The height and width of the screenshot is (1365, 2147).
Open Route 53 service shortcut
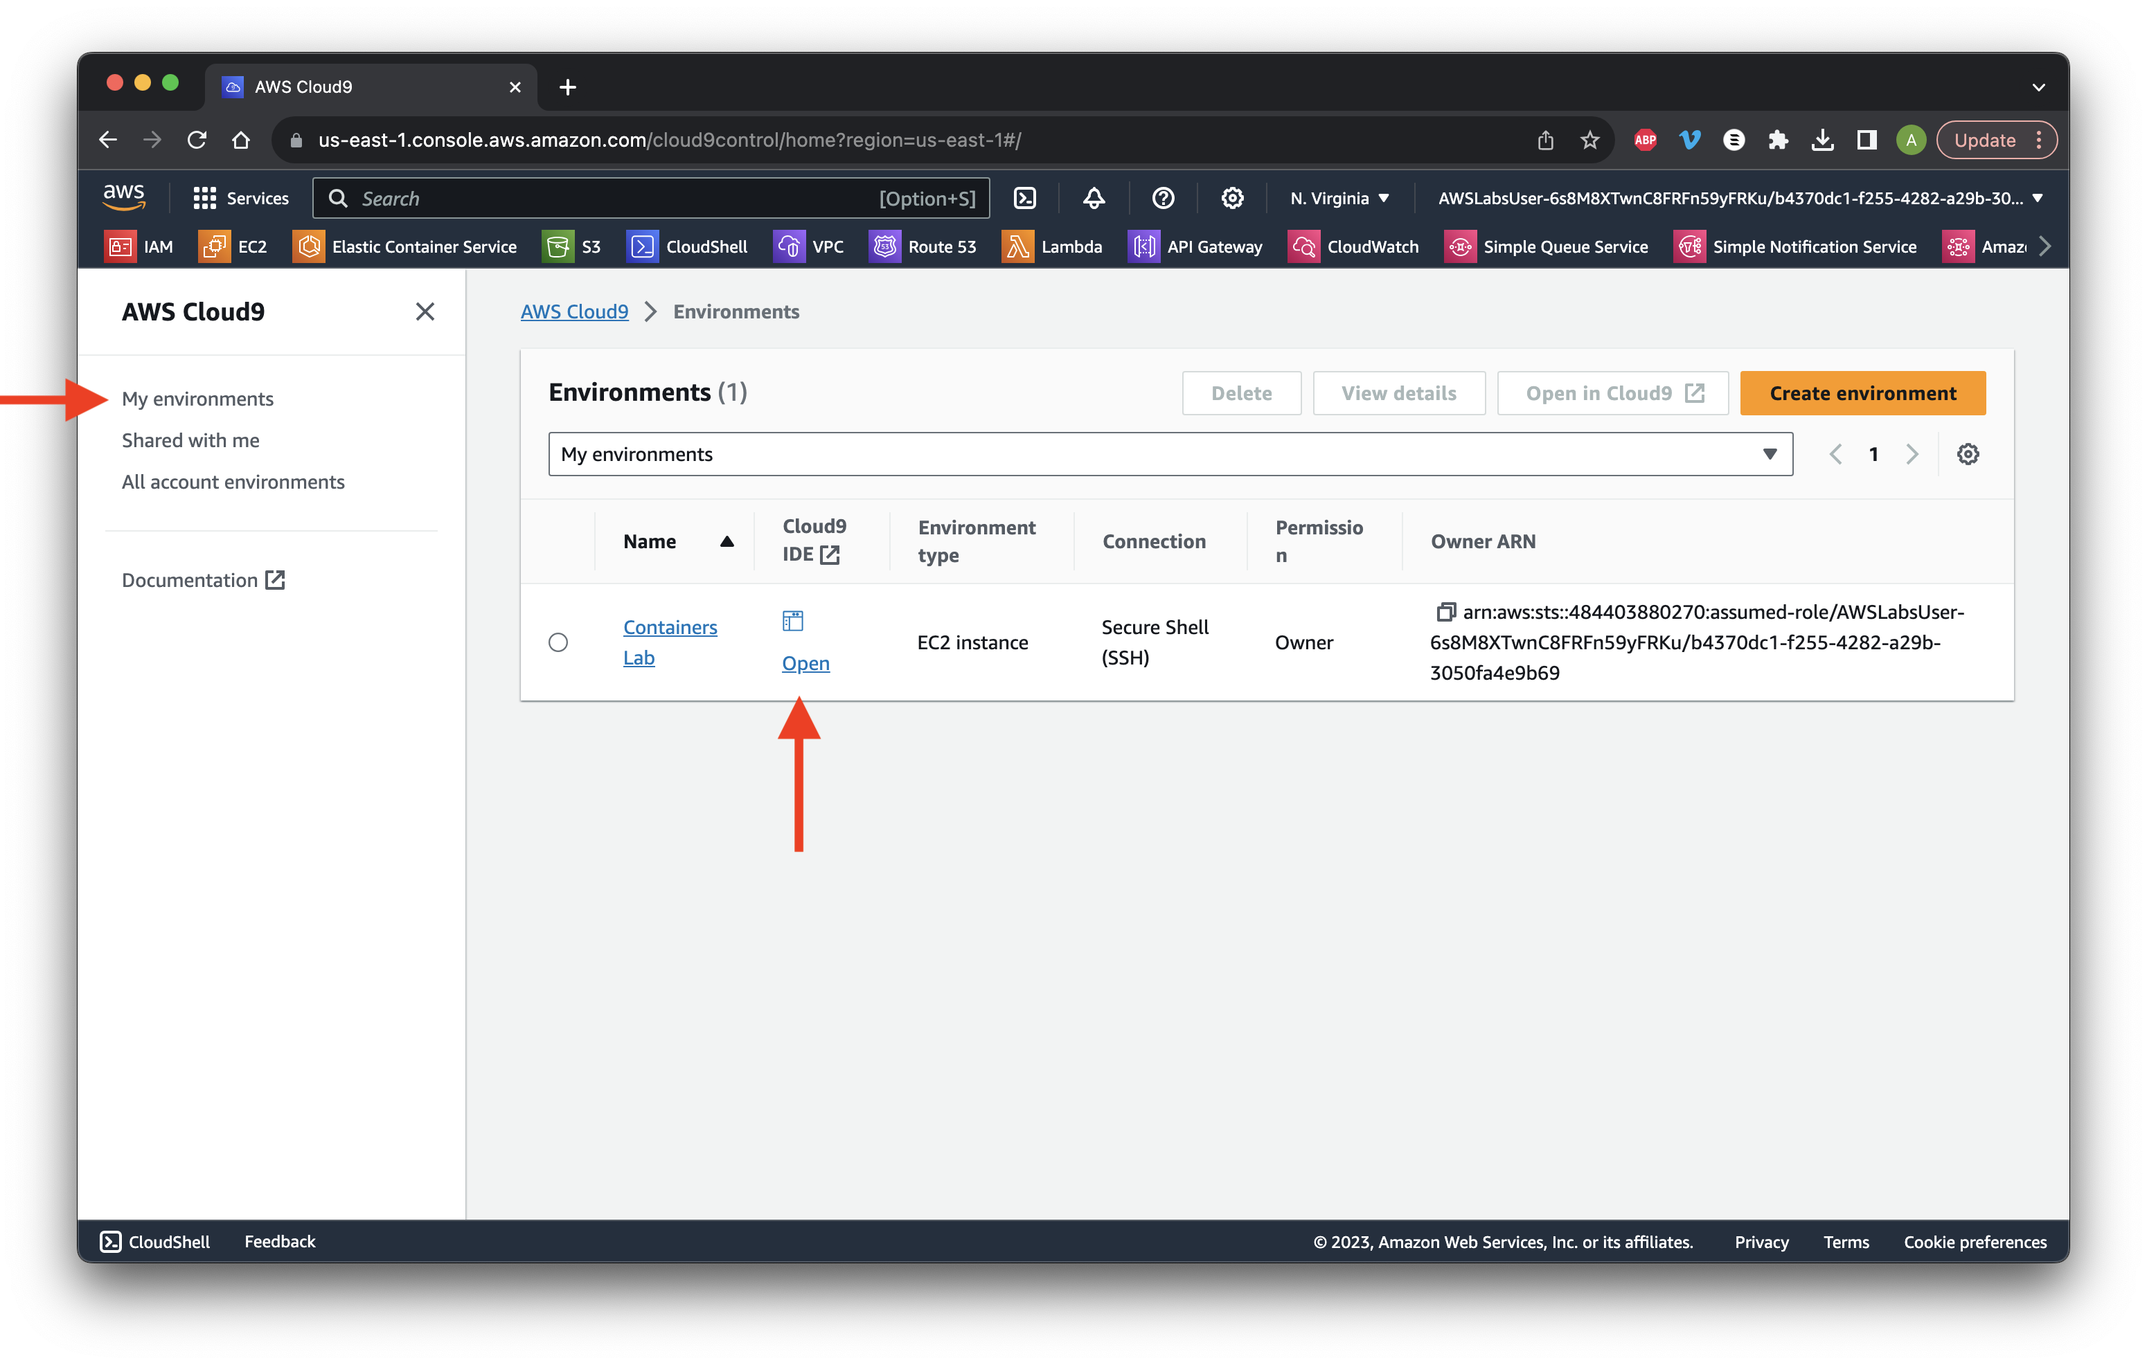click(x=923, y=247)
